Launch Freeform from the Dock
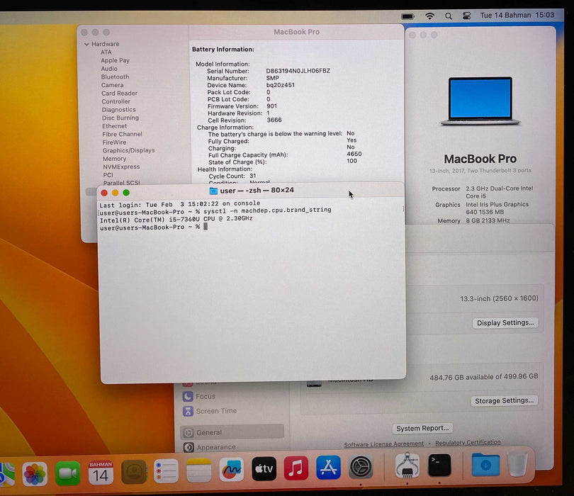 pyautogui.click(x=231, y=469)
